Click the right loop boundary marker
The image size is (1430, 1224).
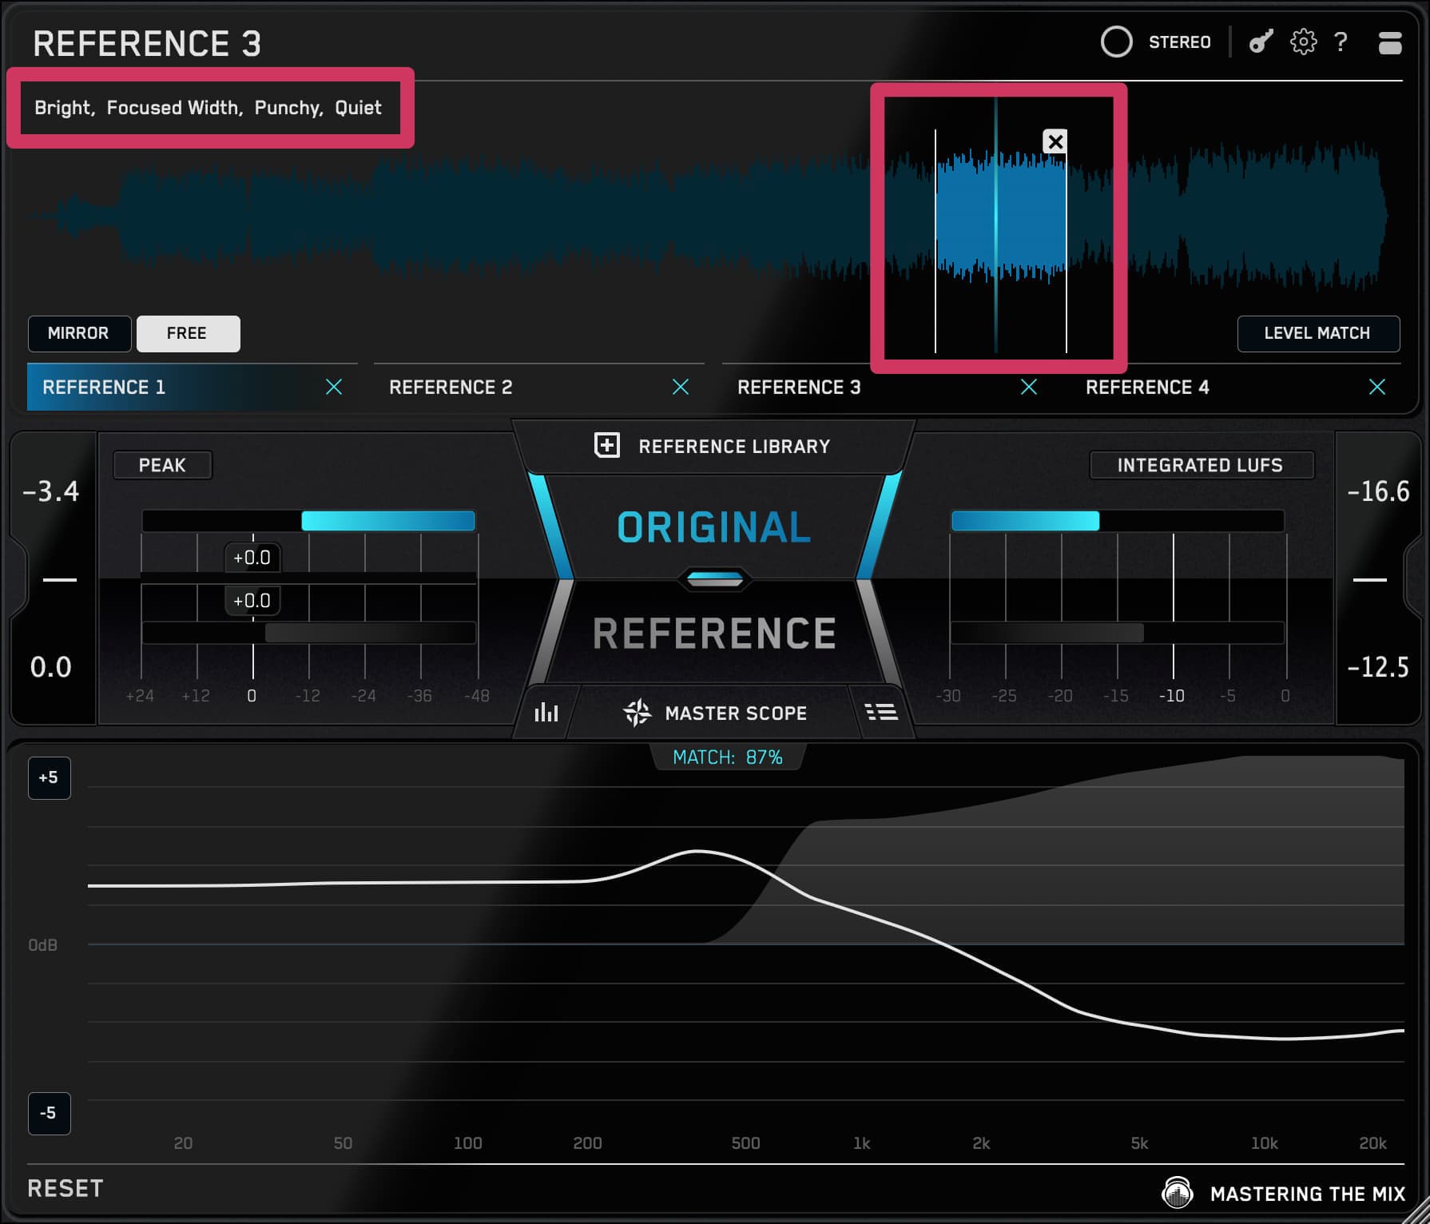click(x=1067, y=240)
